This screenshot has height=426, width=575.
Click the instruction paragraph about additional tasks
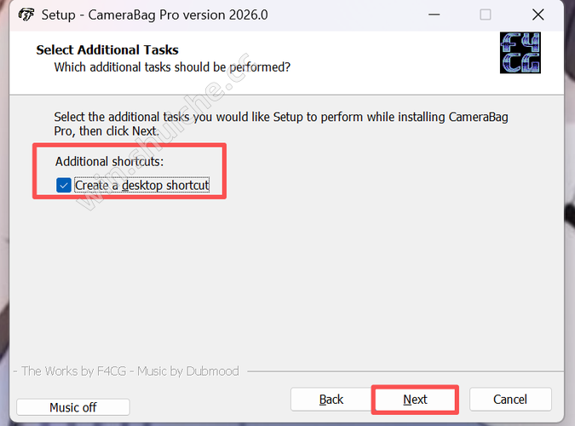tap(280, 124)
